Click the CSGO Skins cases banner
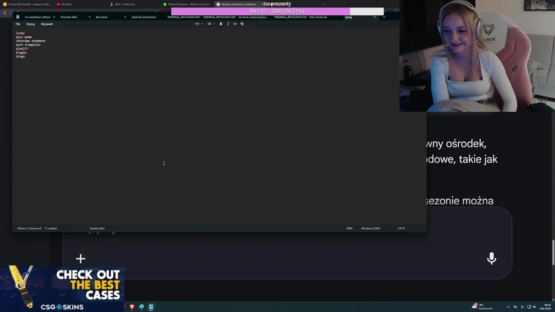The width and height of the screenshot is (555, 312). pyautogui.click(x=62, y=289)
